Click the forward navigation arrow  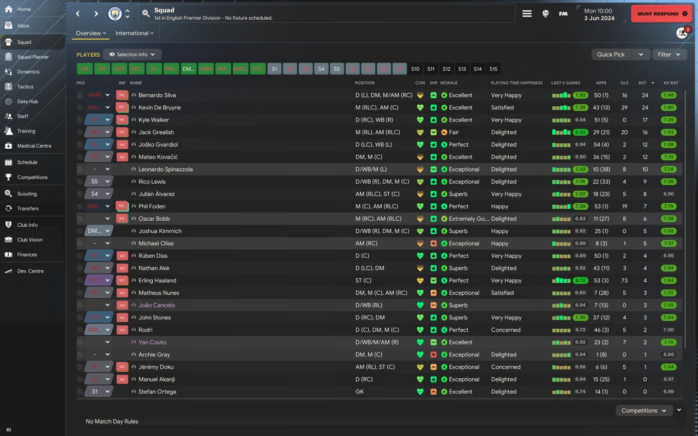click(96, 14)
